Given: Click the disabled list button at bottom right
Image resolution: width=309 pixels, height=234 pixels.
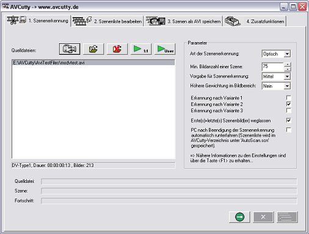Looking at the screenshot, I should coord(287,217).
